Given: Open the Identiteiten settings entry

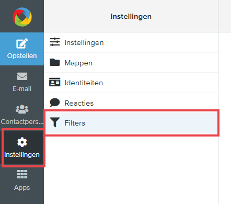Looking at the screenshot, I should (x=131, y=83).
